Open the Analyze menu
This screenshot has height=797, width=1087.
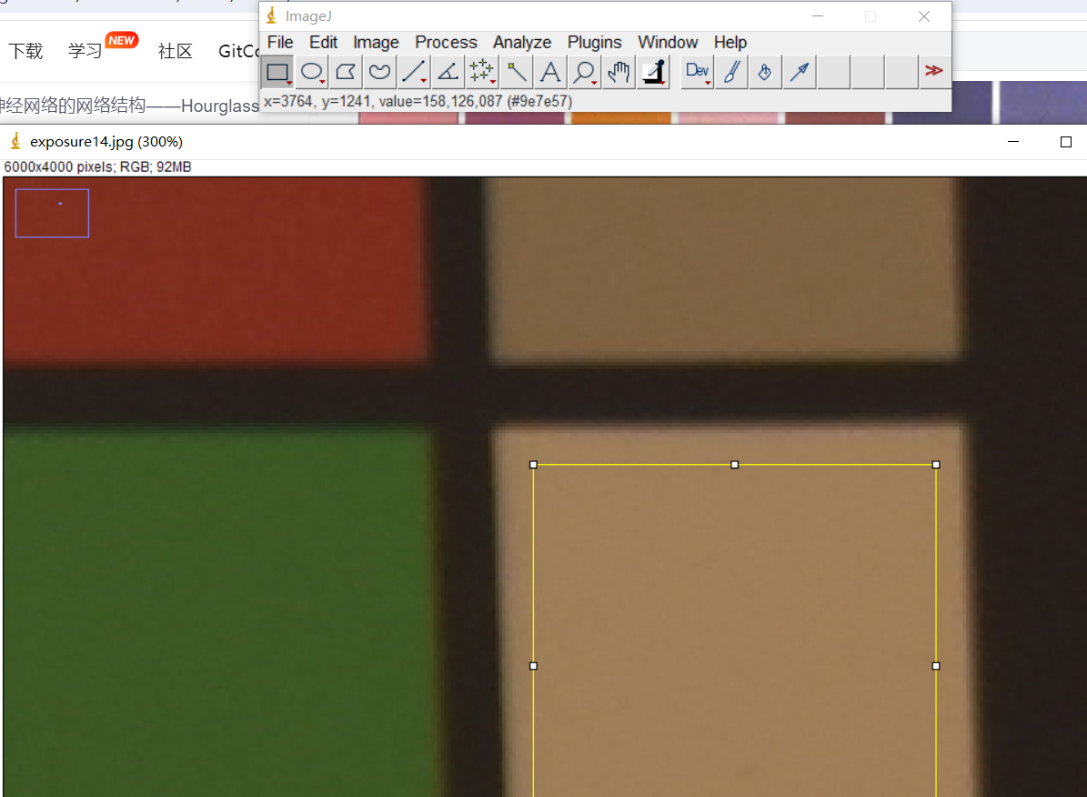pos(522,43)
